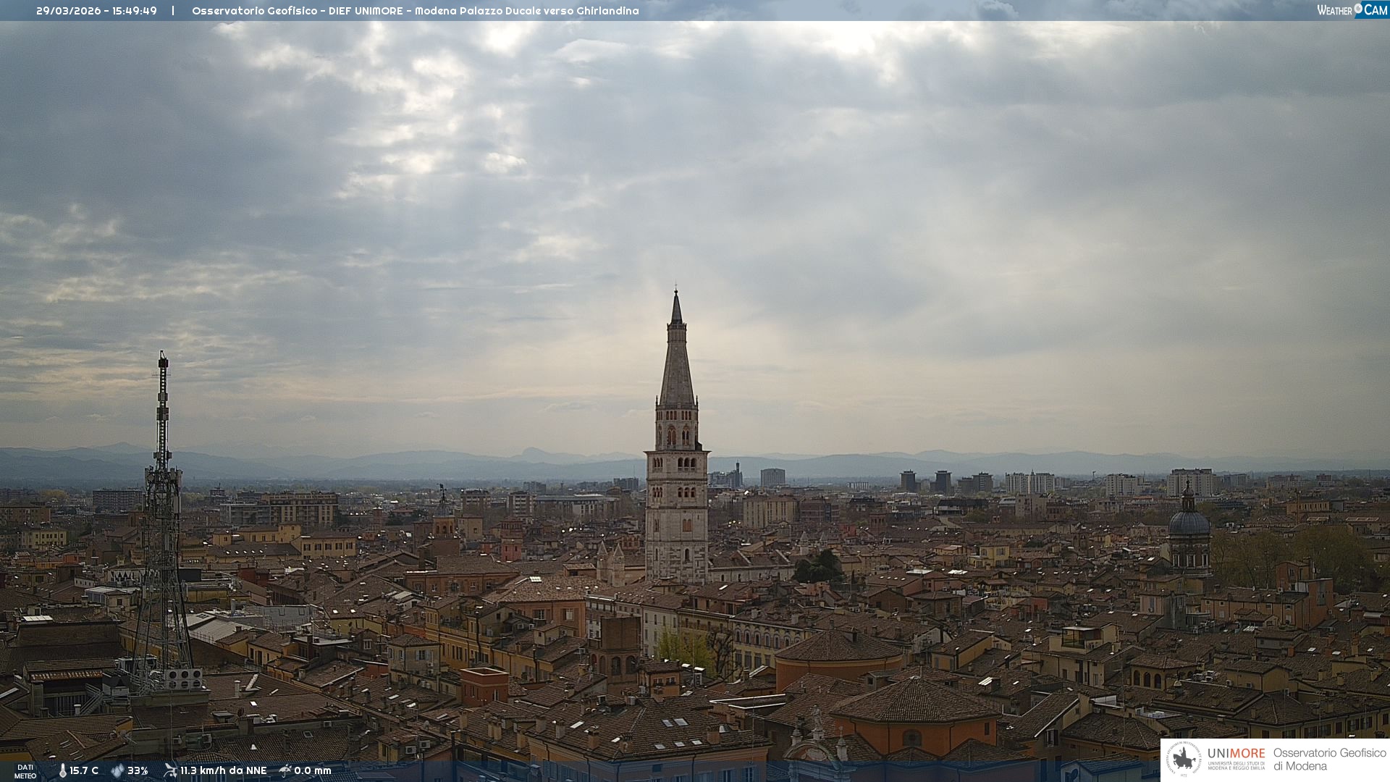Click the 0.0 mm precipitation value

(312, 770)
